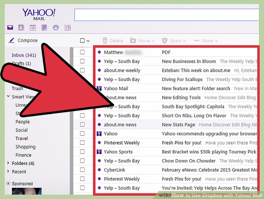This screenshot has height=199, width=264.
Task: Click the sponsored ad thumbnail
Action: pos(26,191)
